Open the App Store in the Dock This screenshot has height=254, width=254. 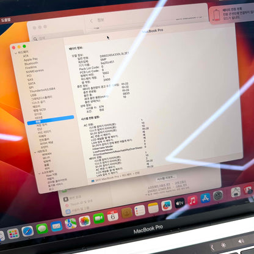205,198
